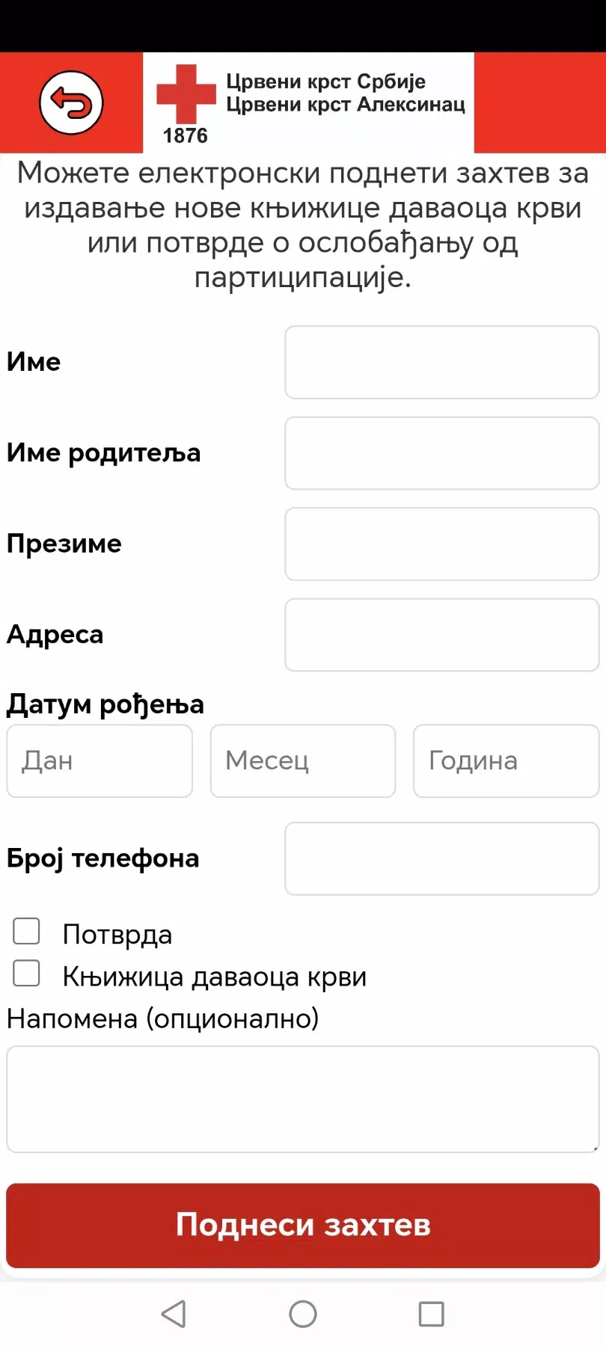This screenshot has height=1346, width=606.
Task: Focus the Број телефона input field
Action: pos(441,858)
